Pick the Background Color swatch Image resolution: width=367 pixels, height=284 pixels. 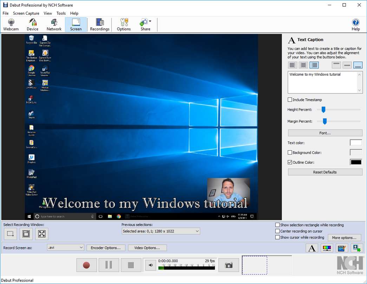click(356, 153)
